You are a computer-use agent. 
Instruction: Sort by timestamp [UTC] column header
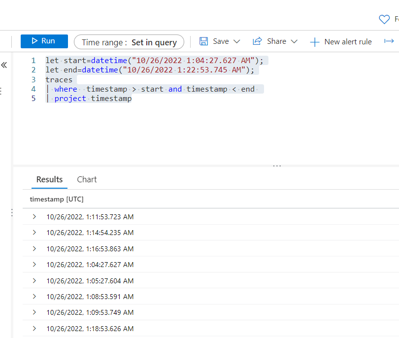click(57, 199)
